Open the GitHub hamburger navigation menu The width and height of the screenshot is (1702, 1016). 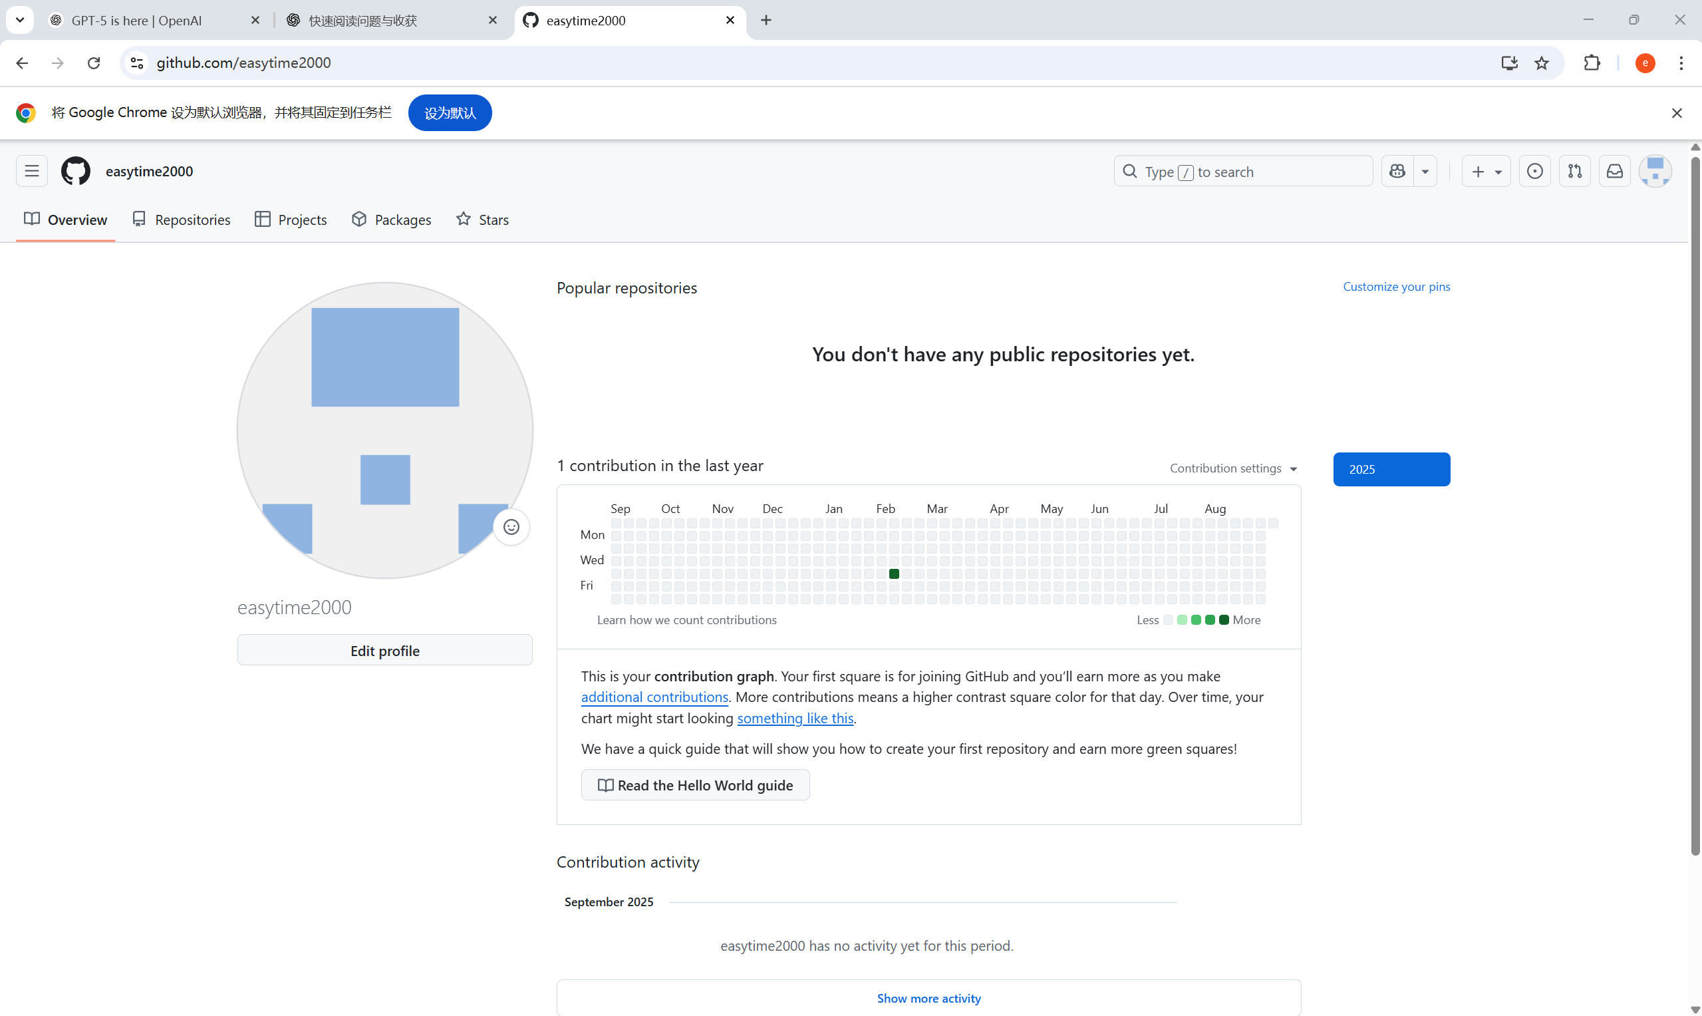click(x=31, y=171)
